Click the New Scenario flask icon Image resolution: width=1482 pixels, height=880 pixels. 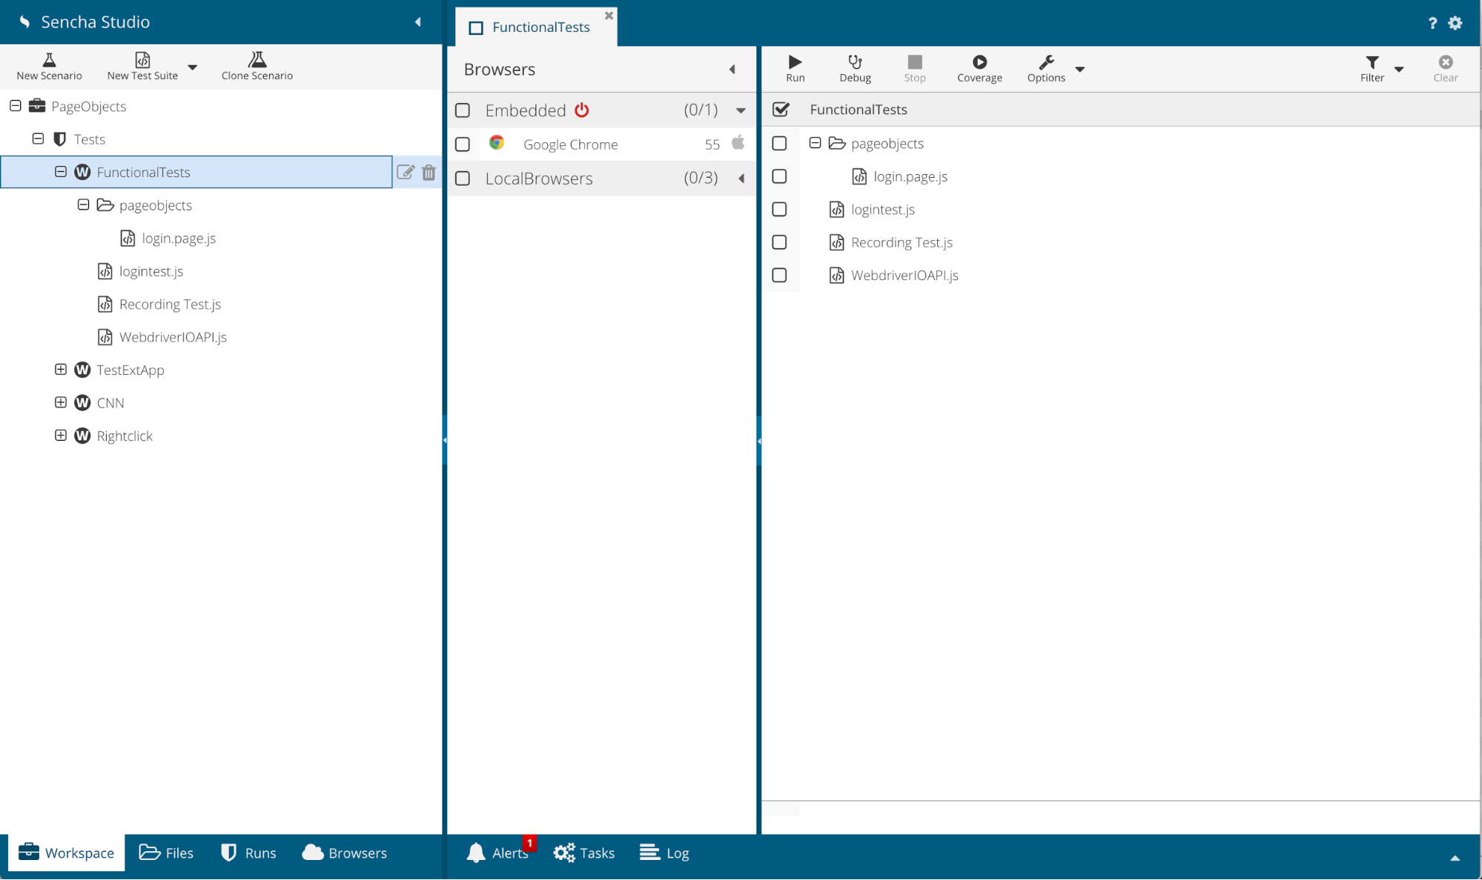tap(49, 59)
